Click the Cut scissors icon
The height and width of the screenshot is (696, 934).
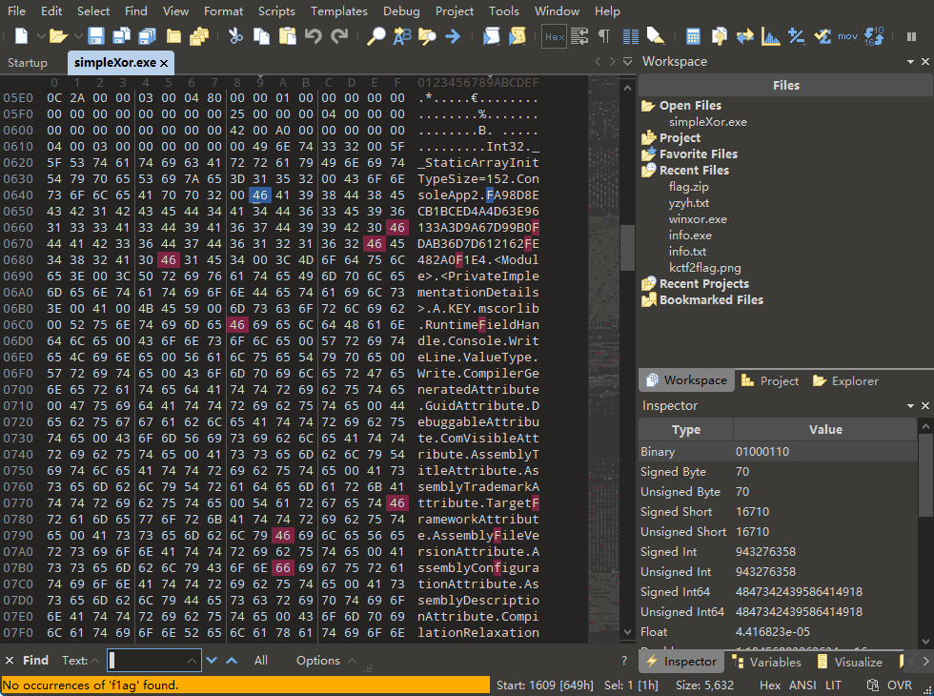click(235, 37)
